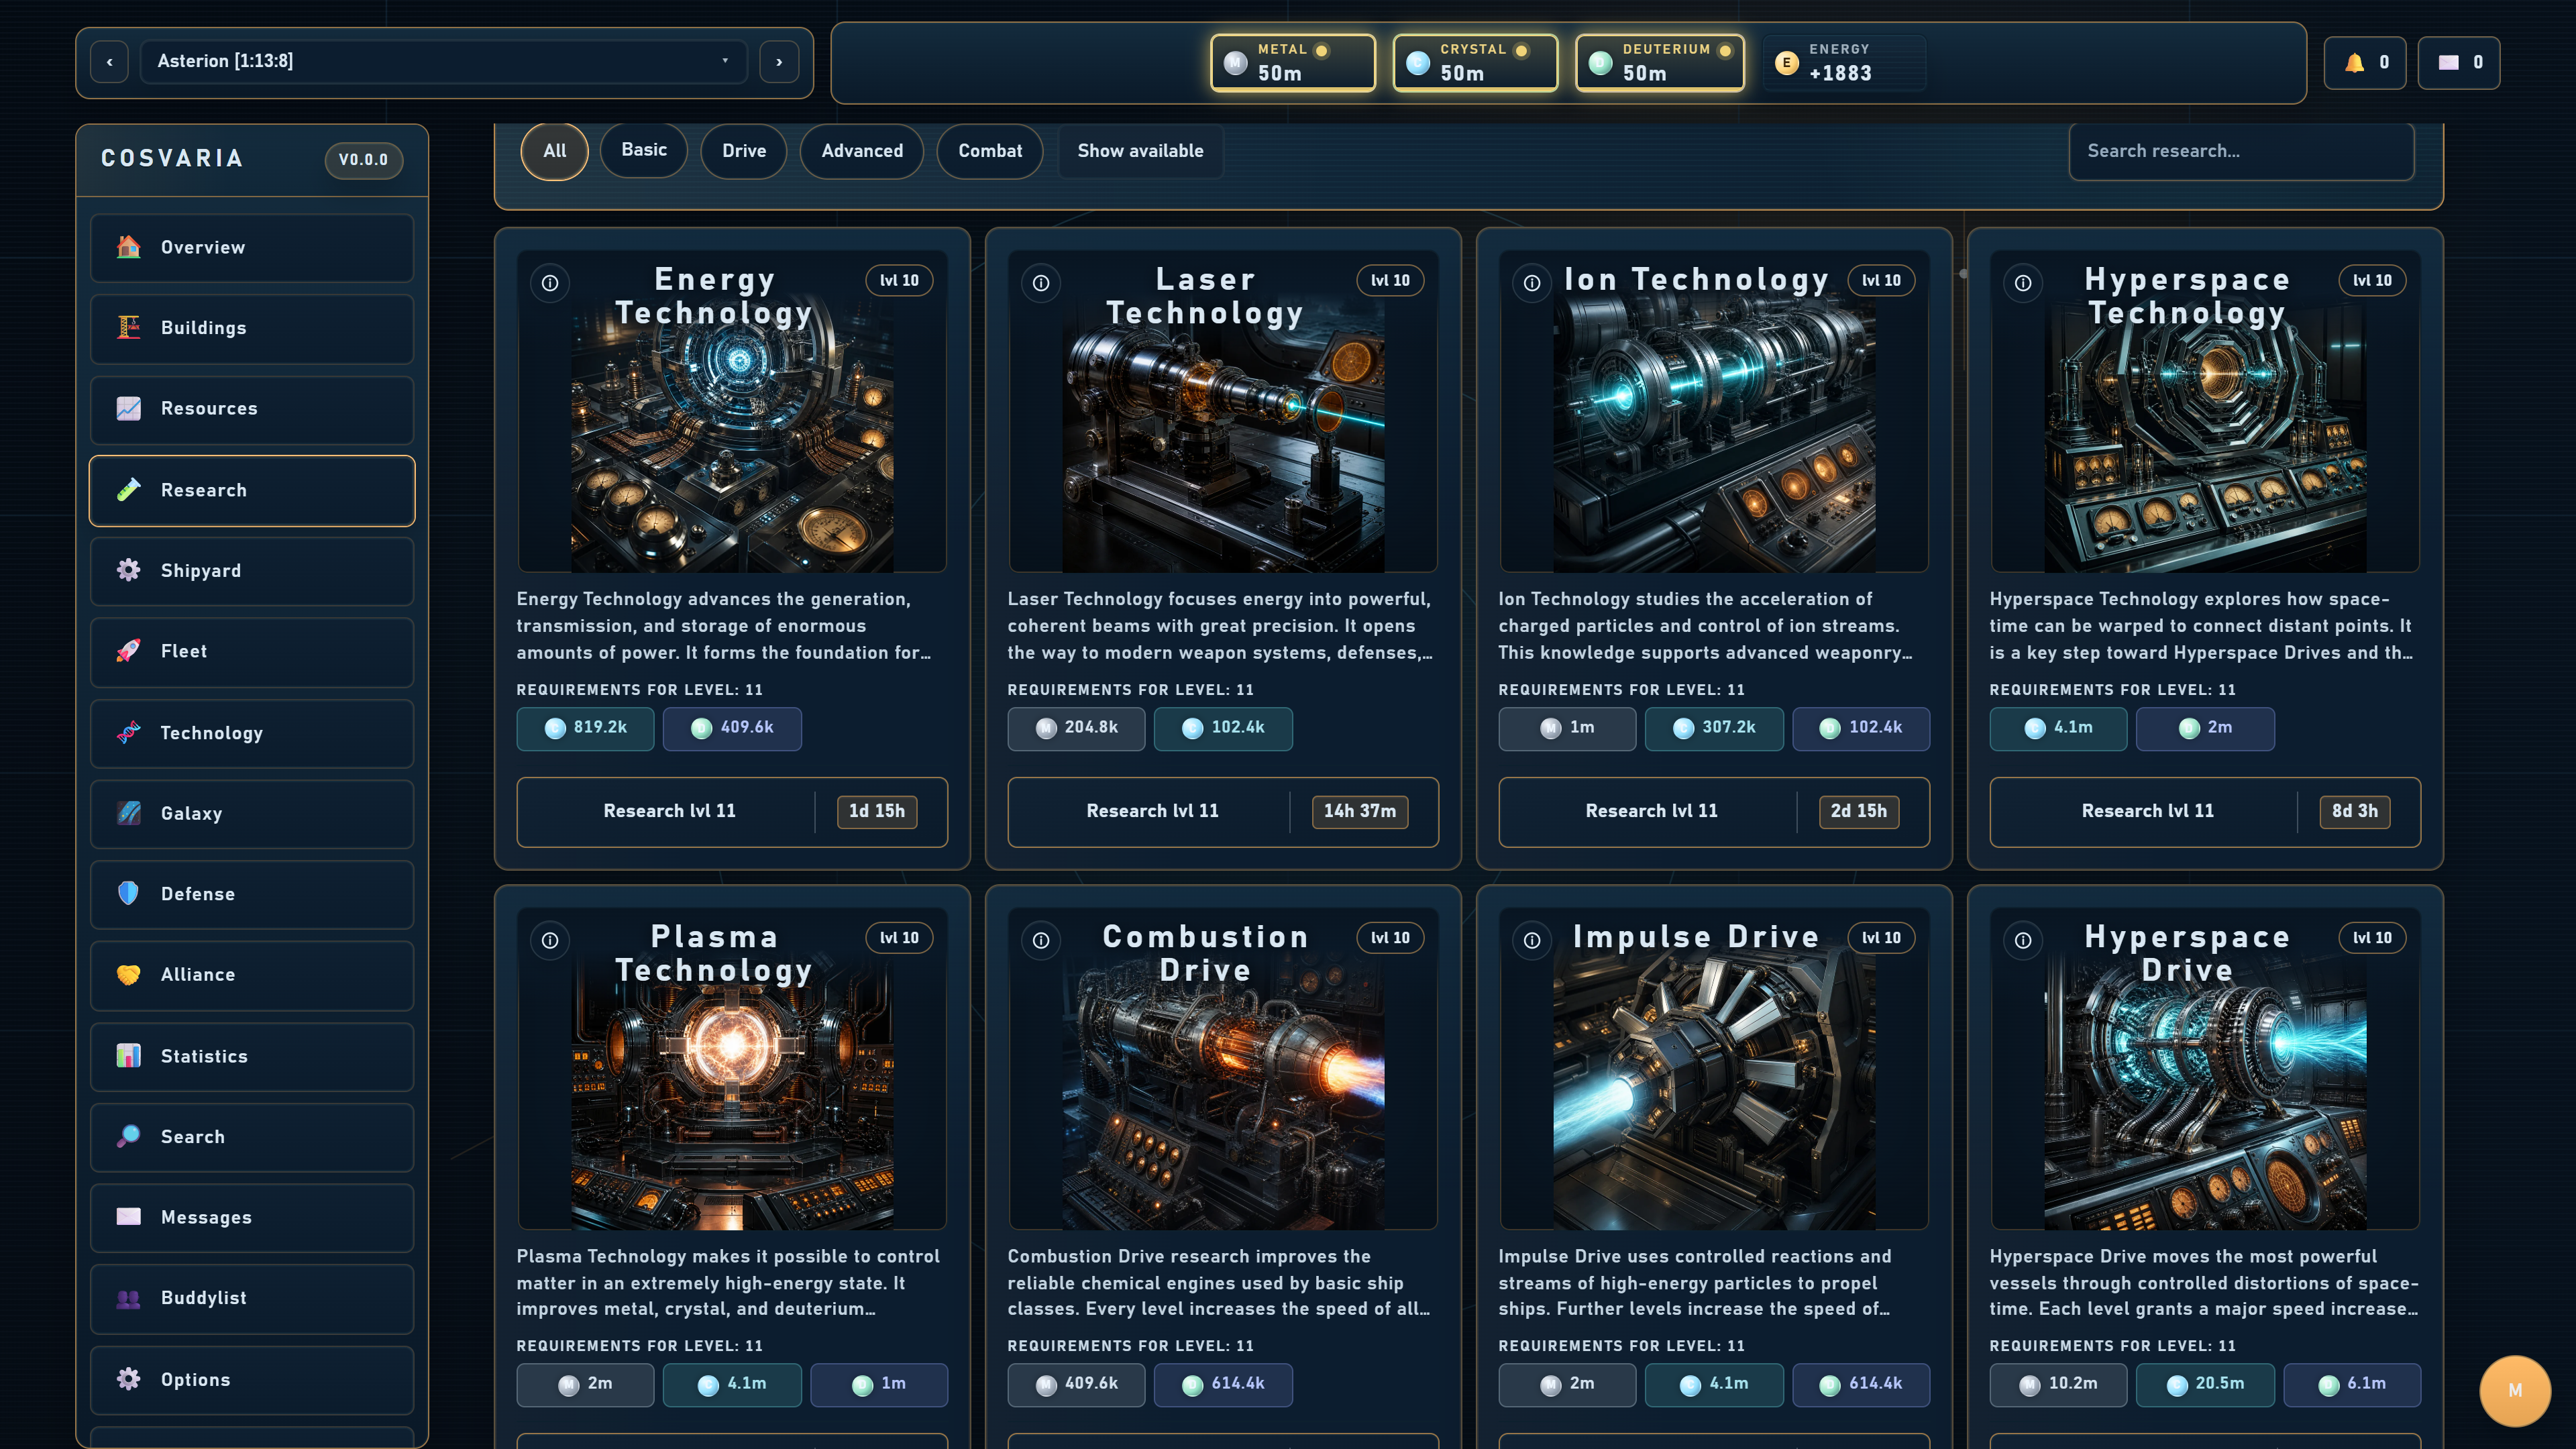Click the Resources chart icon
The width and height of the screenshot is (2576, 1449).
pyautogui.click(x=128, y=408)
